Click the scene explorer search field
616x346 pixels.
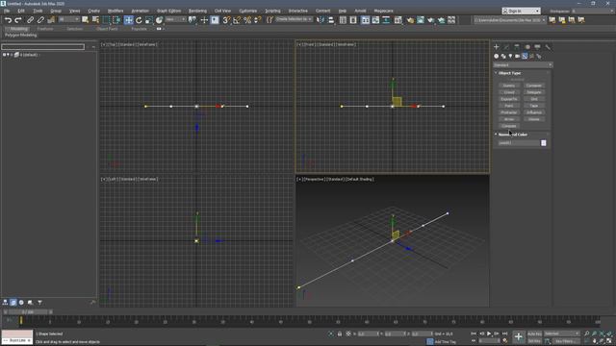(42, 47)
